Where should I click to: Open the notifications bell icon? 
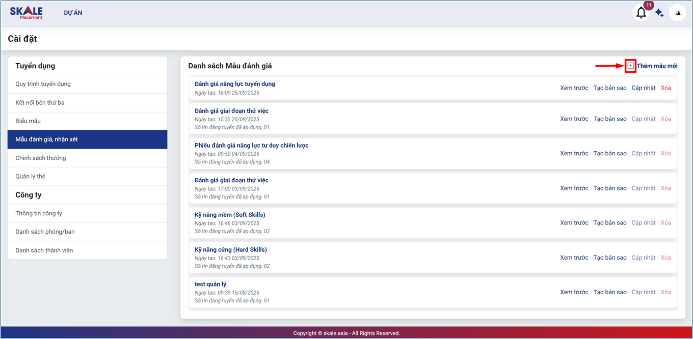pyautogui.click(x=641, y=13)
